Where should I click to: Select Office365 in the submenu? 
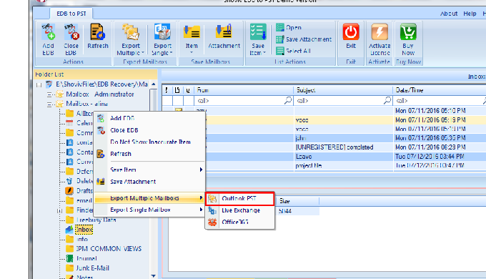click(240, 222)
